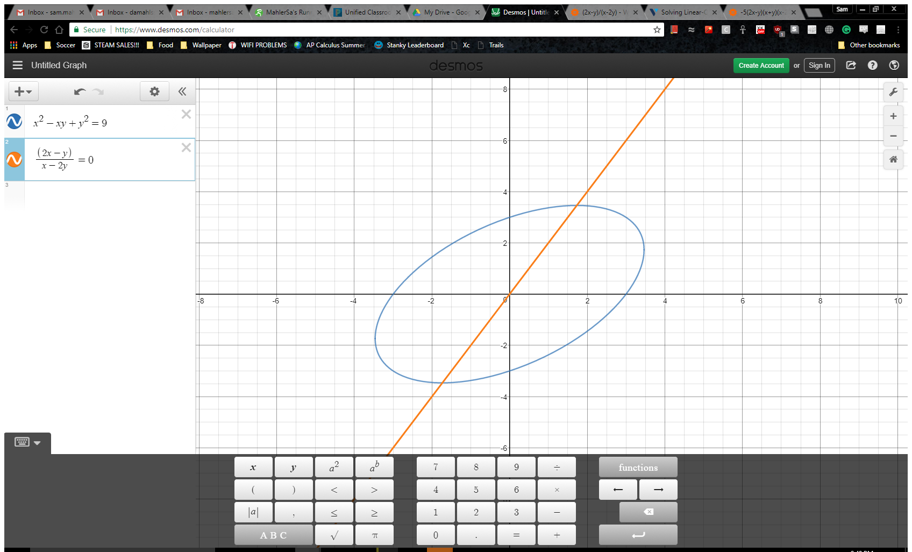Screen dimensions: 912x552
Task: Tap the multiply key
Action: 557,490
